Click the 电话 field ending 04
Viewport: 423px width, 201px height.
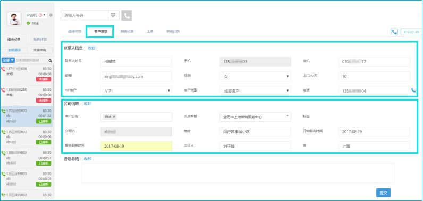[x=374, y=91]
